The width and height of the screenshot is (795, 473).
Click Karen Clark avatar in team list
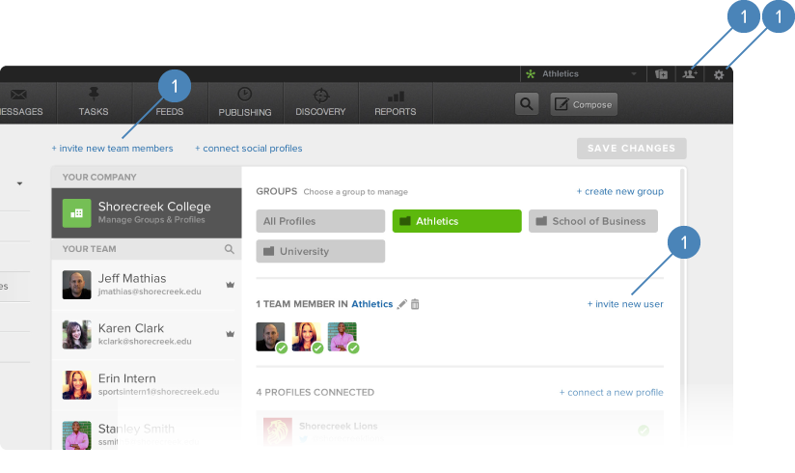coord(76,334)
